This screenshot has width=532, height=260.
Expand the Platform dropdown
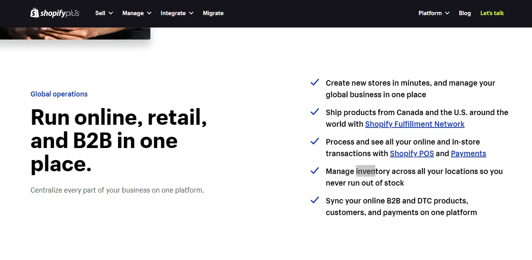[x=434, y=13]
